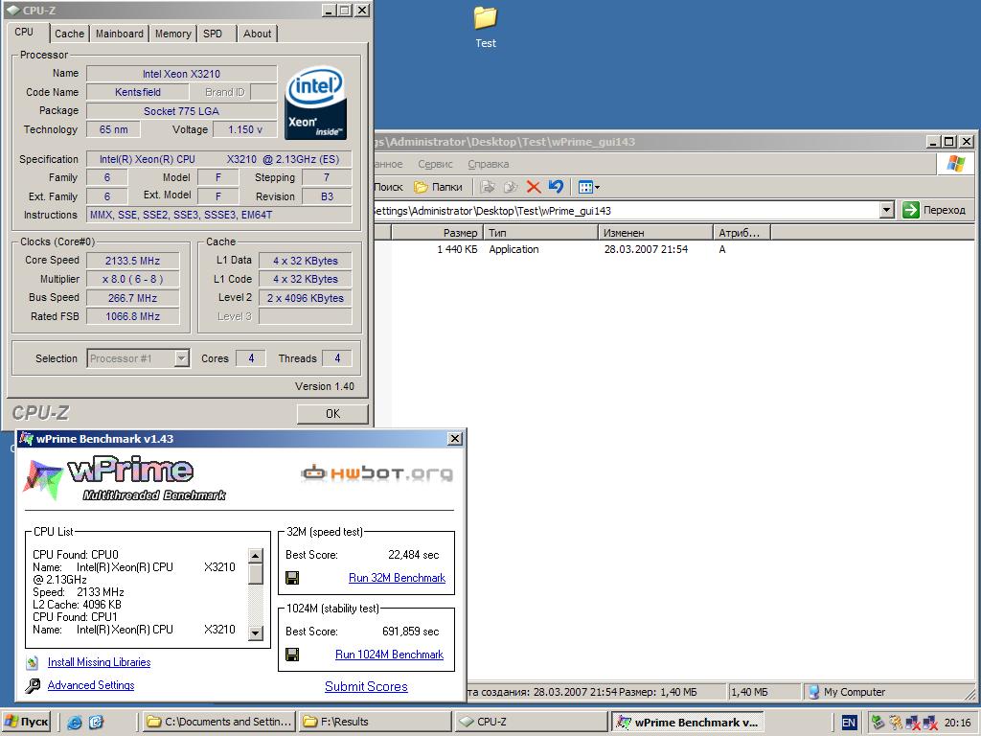Click the Level 2 cache 2 x 4096 KBytes value
981x736 pixels.
pos(306,298)
